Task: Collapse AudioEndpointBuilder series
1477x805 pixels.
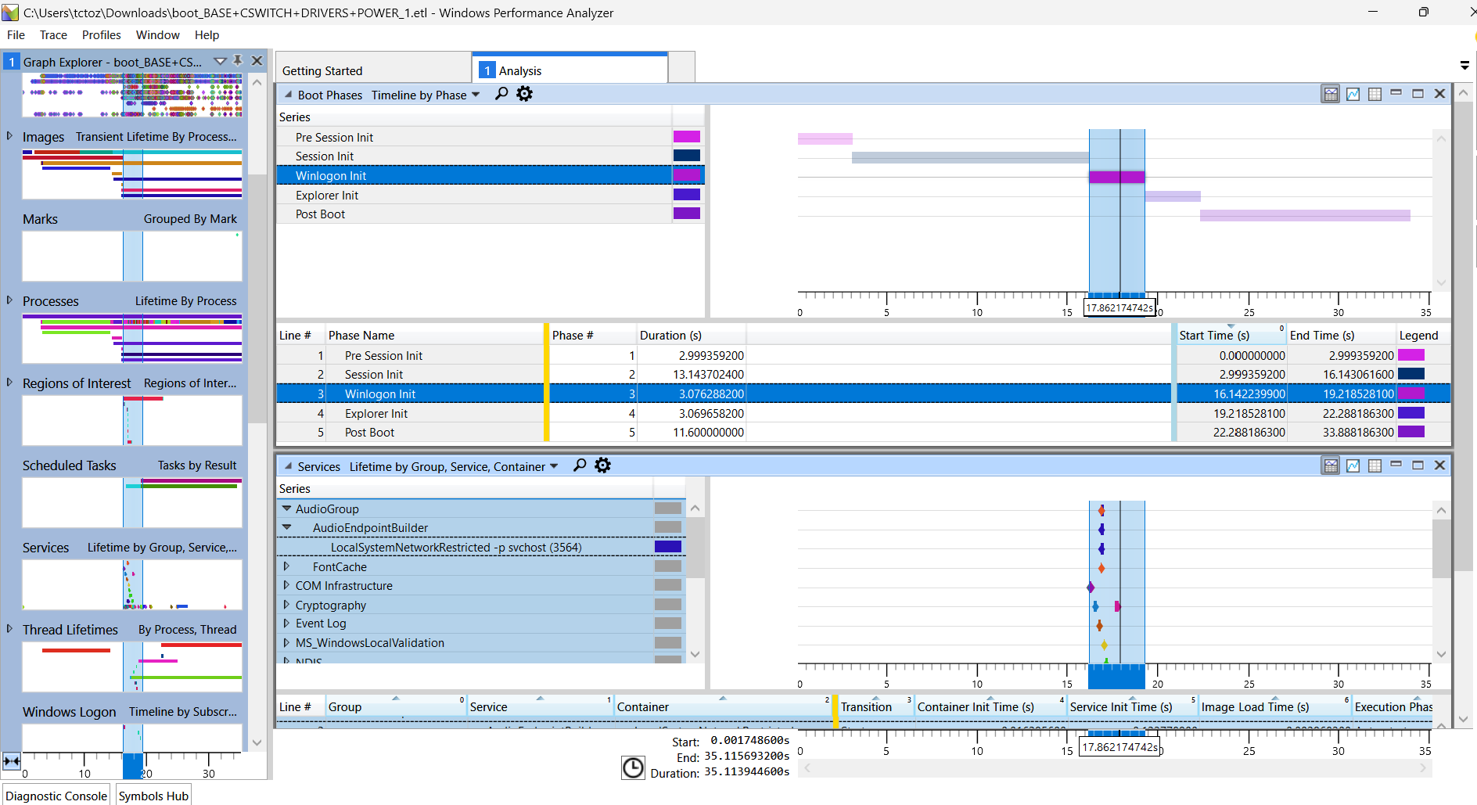Action: click(286, 527)
